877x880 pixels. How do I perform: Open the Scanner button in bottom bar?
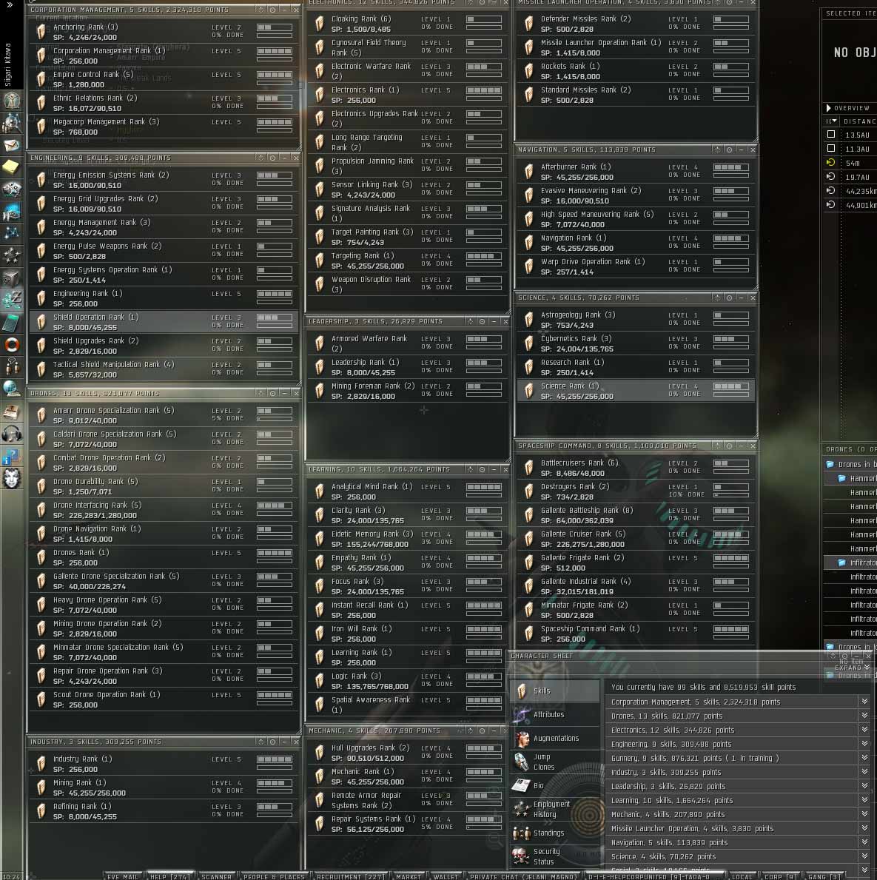coord(217,876)
